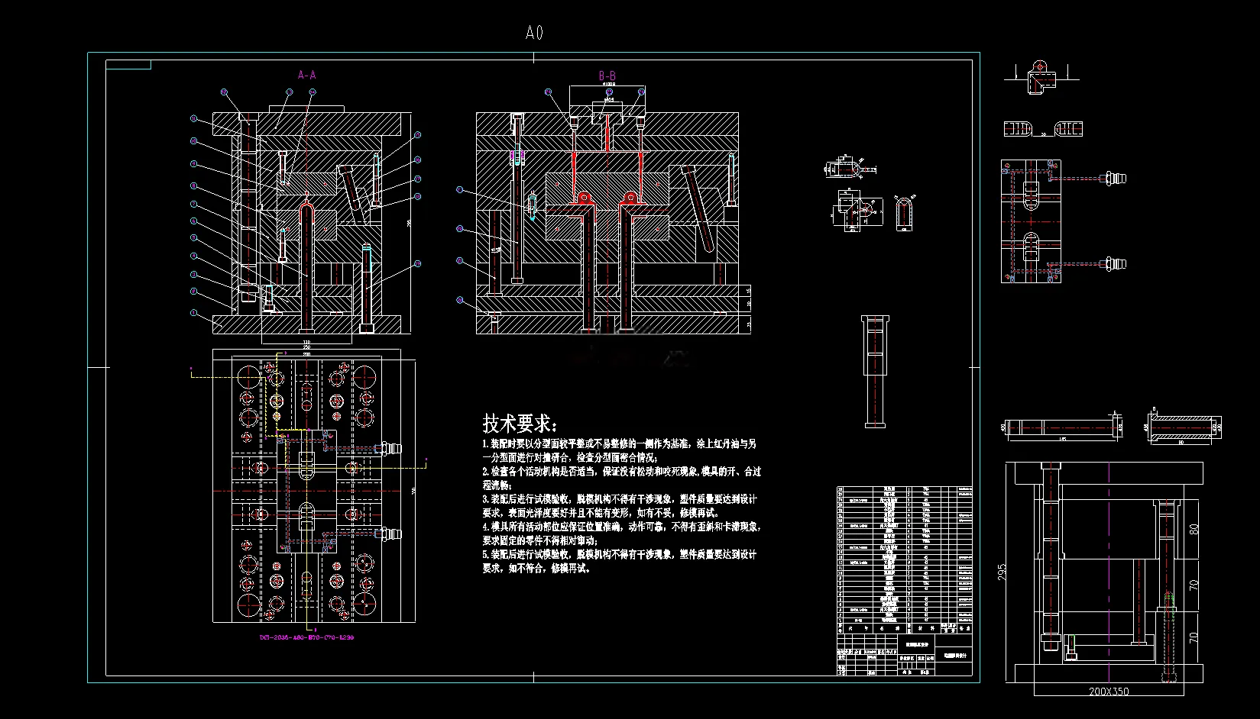Select technical requirement starting "1.装配时要以分型面"
1260x719 pixels.
(620, 450)
